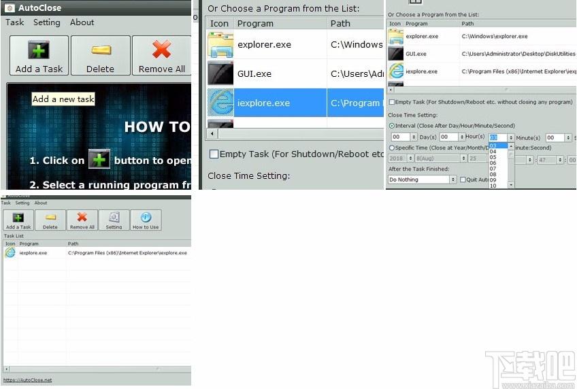
Task: Open the 8(Aug) month dropdown
Action: pyautogui.click(x=441, y=158)
